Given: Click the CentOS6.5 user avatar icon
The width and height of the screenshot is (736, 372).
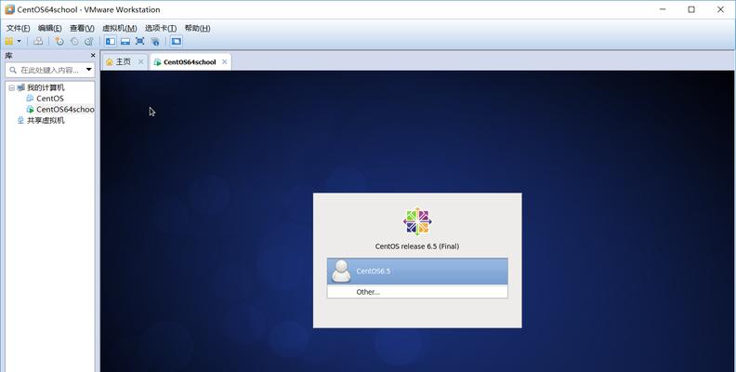Looking at the screenshot, I should tap(341, 272).
